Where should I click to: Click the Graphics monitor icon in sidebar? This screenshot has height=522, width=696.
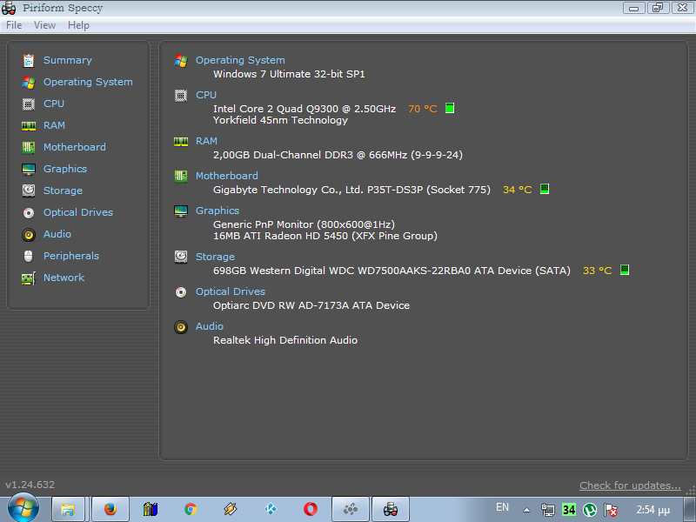(29, 169)
